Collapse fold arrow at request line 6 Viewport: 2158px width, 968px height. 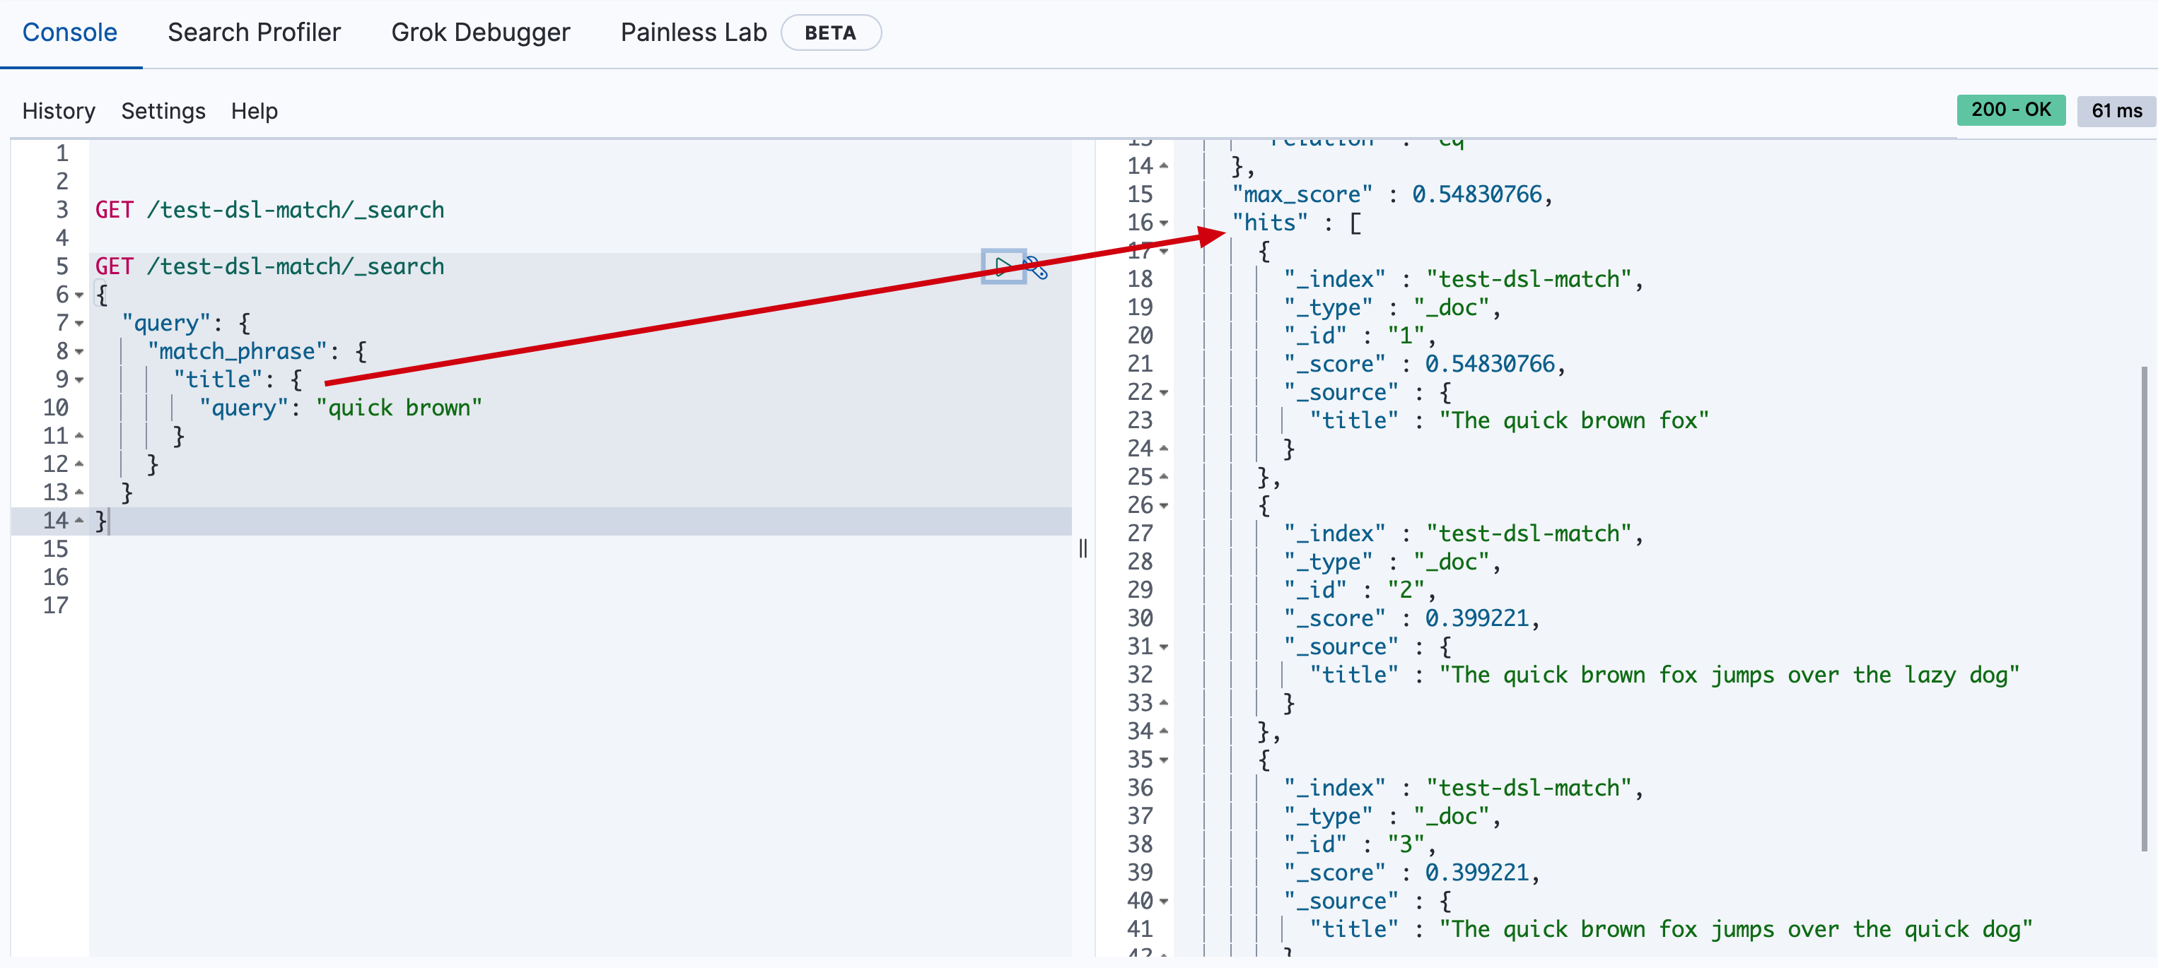click(x=80, y=295)
